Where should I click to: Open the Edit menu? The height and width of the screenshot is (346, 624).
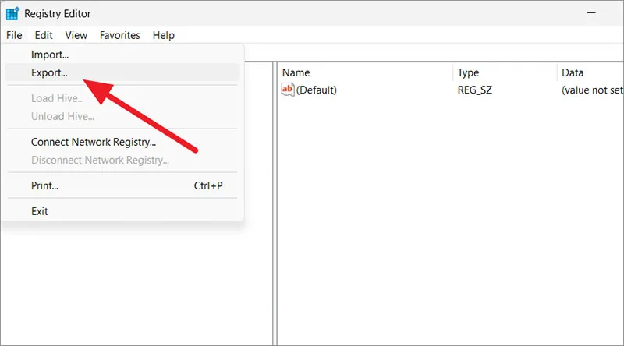44,35
